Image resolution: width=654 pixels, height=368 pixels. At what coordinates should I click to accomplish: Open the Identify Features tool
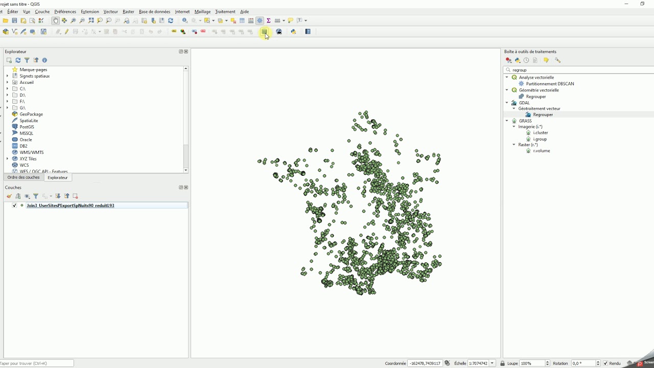point(185,20)
